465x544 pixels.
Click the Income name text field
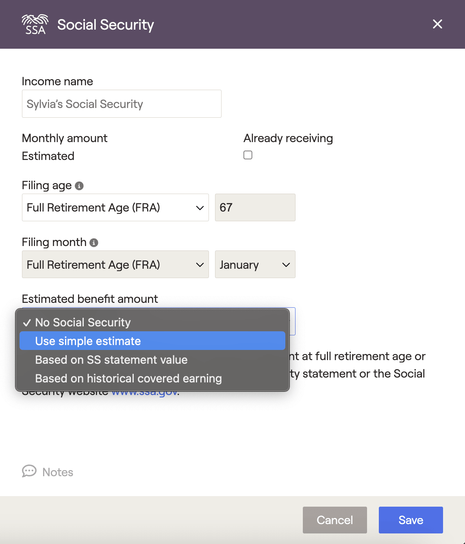click(122, 104)
